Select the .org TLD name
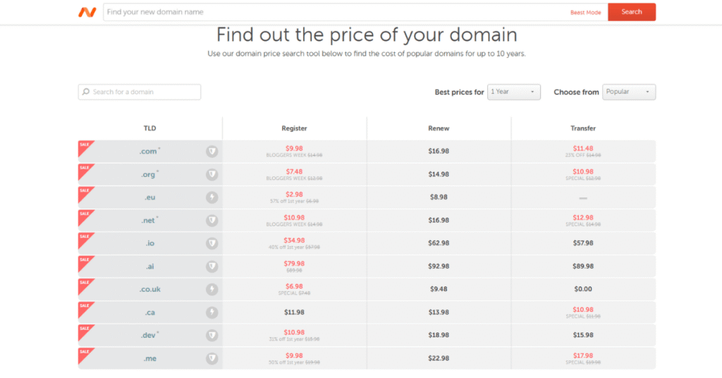The width and height of the screenshot is (722, 378). (148, 174)
